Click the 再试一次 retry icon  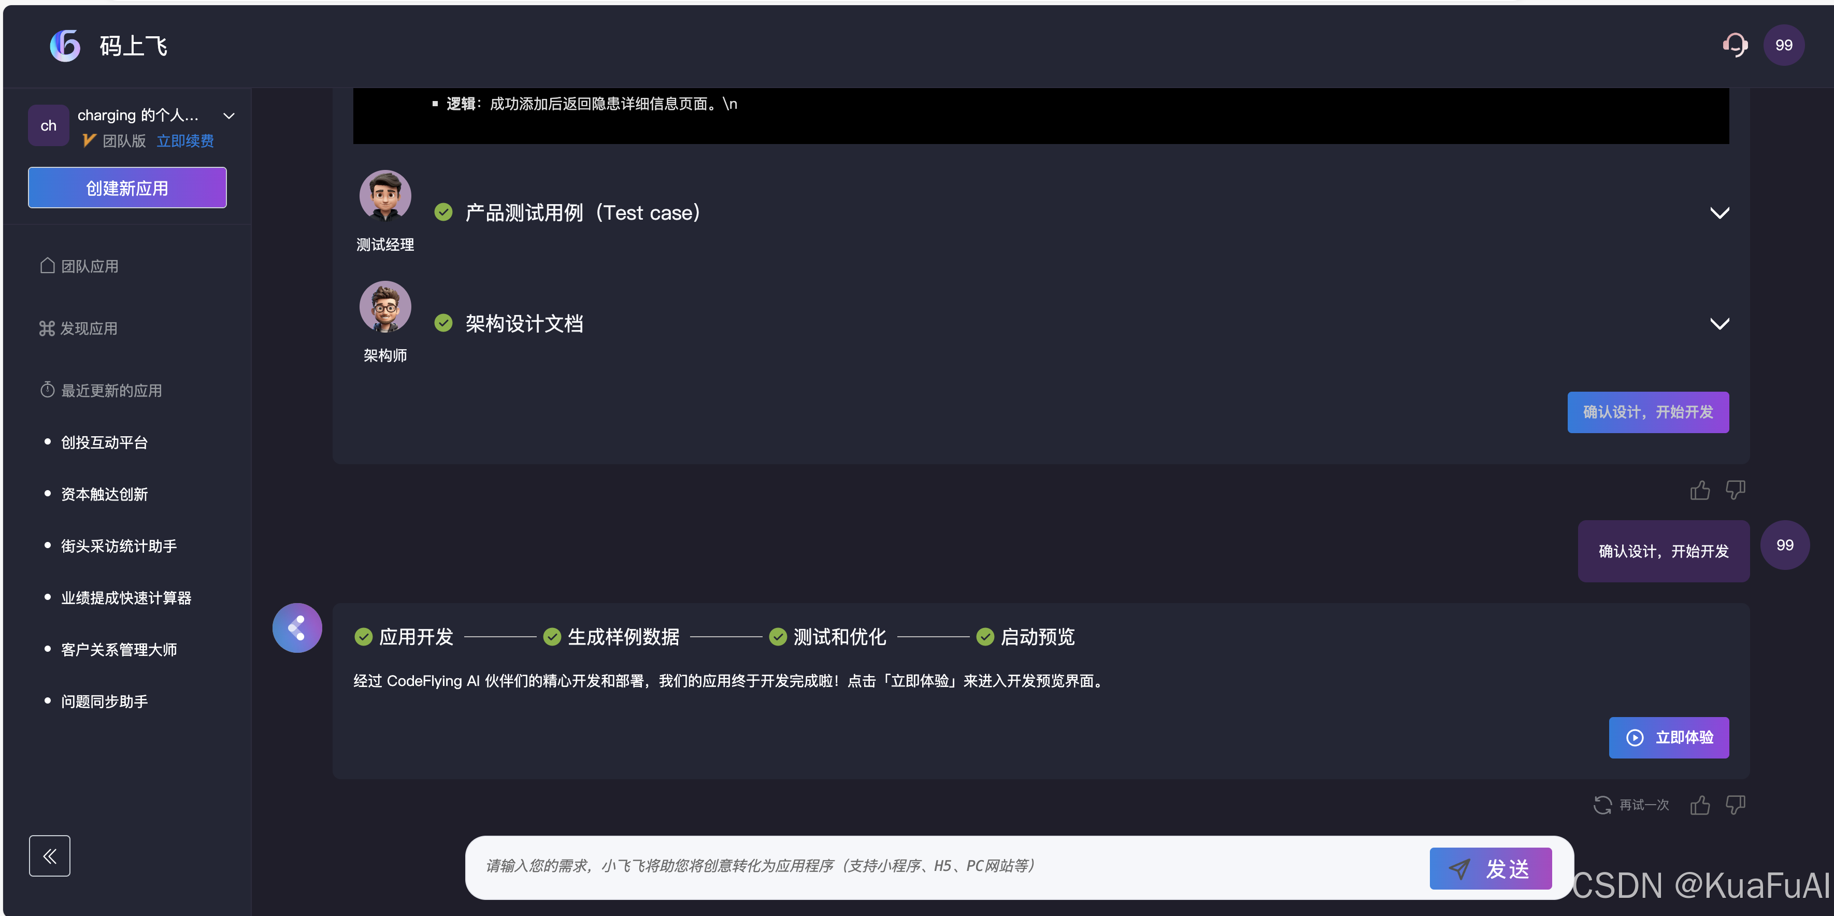click(x=1602, y=805)
